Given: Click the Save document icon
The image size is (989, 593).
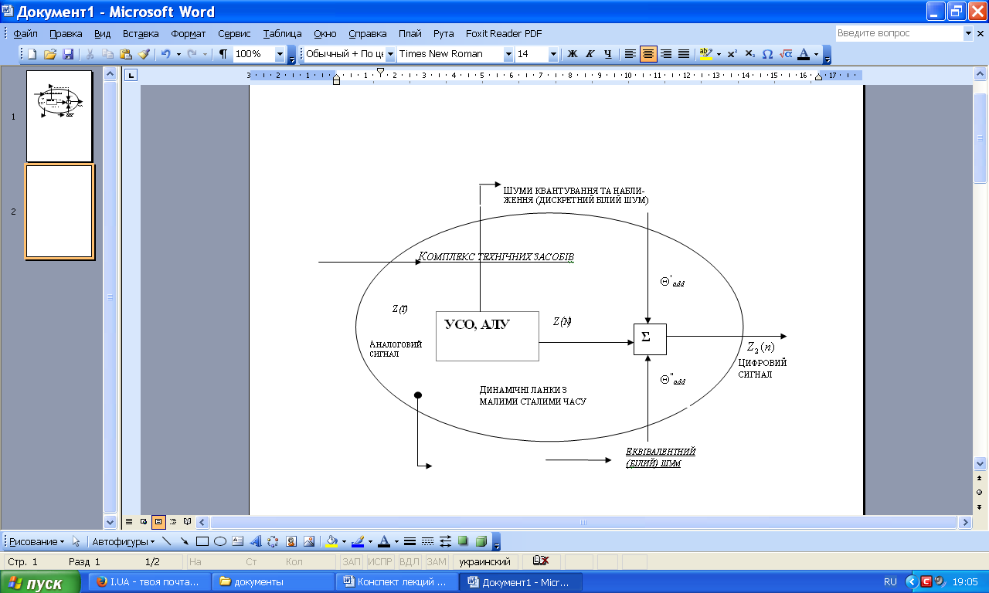Looking at the screenshot, I should (68, 54).
